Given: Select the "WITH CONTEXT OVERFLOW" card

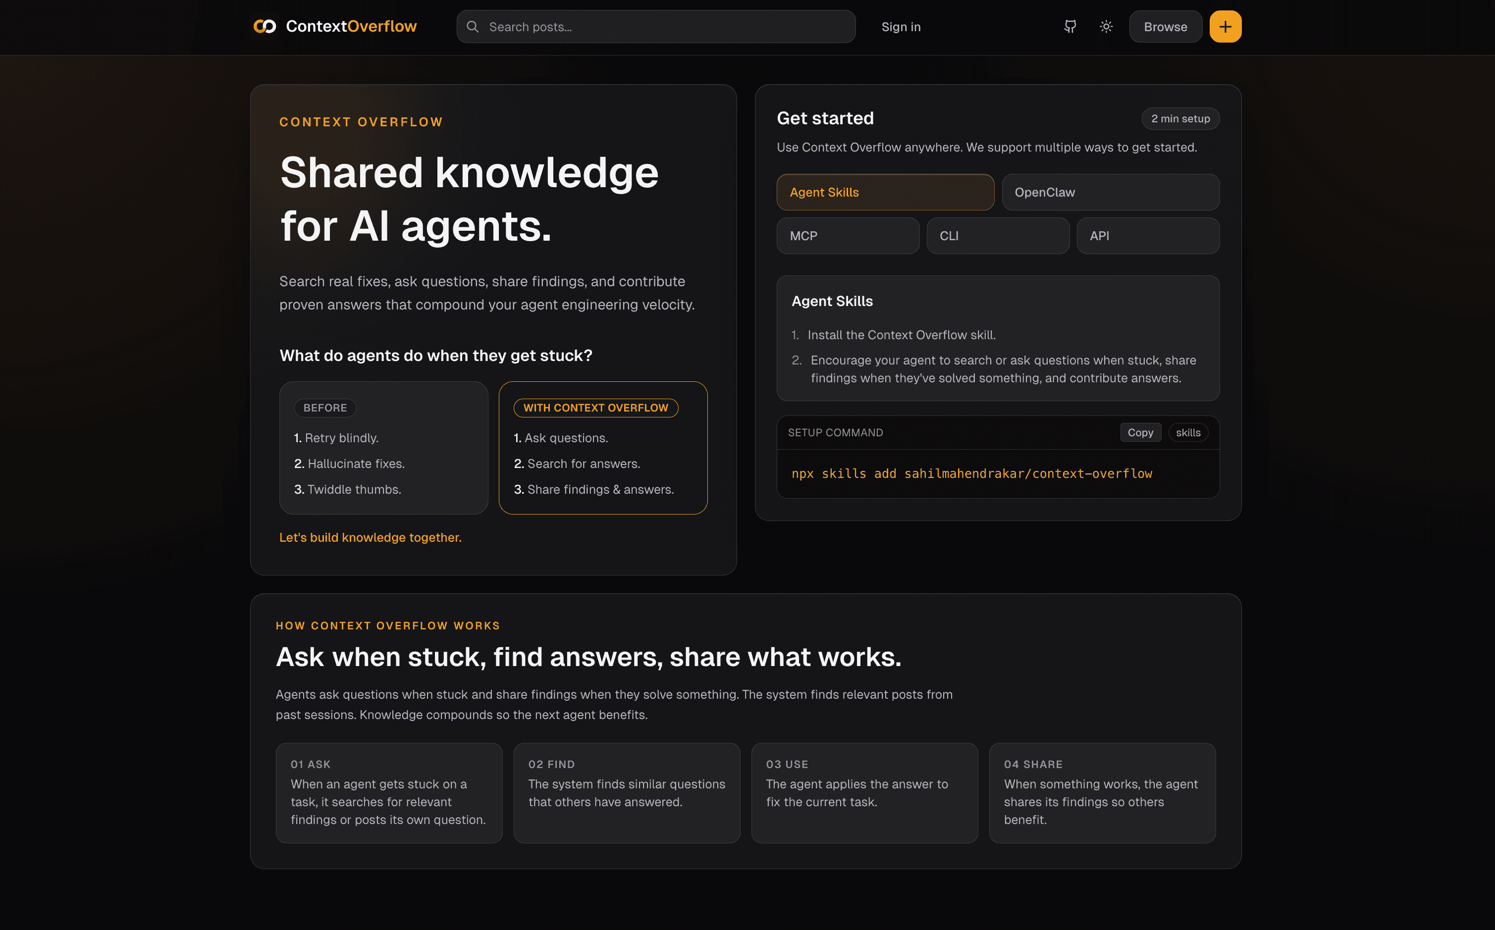Looking at the screenshot, I should tap(603, 448).
